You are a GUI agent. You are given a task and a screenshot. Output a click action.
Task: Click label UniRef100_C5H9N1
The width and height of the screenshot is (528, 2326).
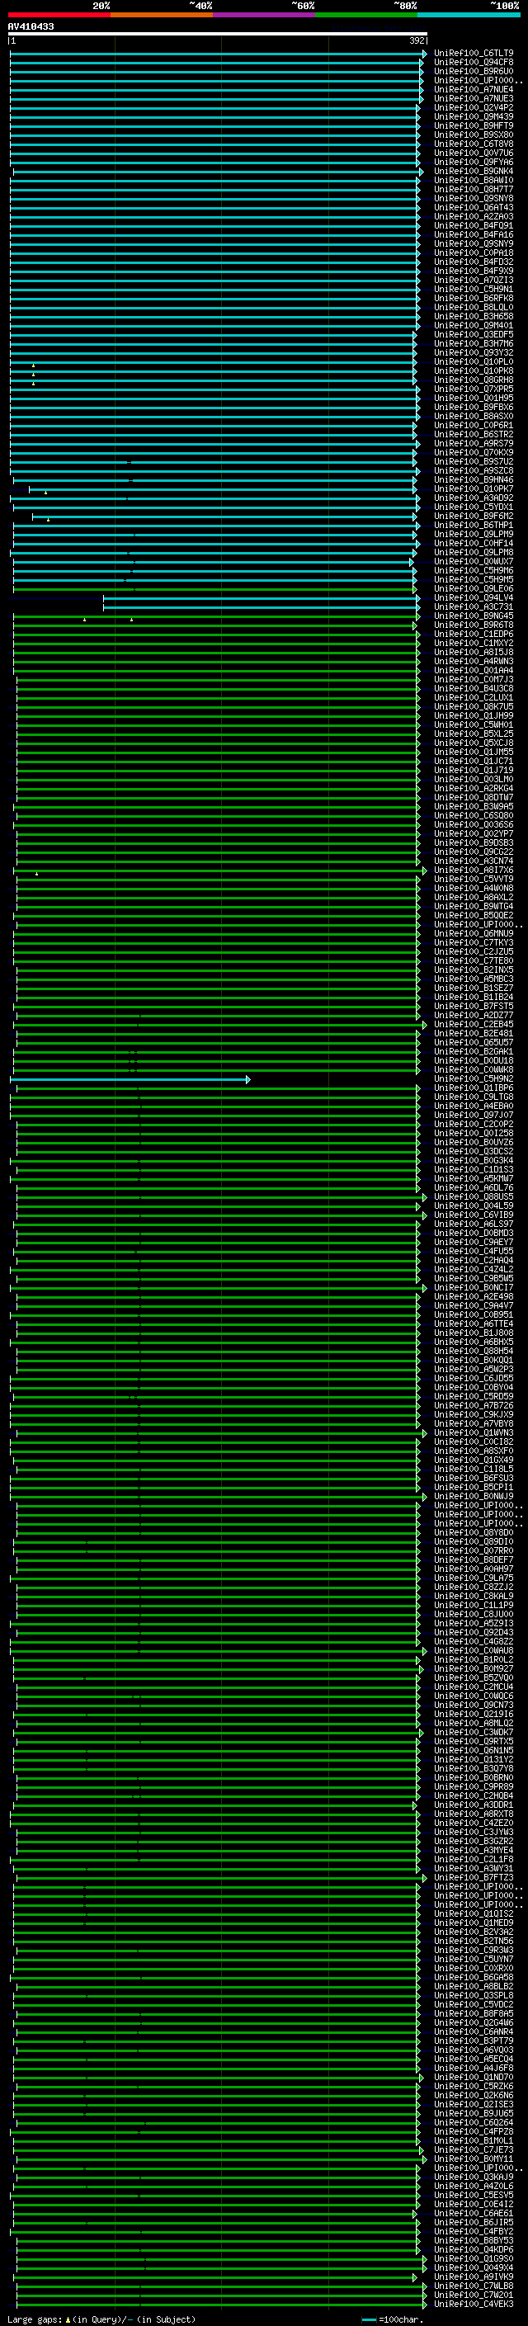474,289
